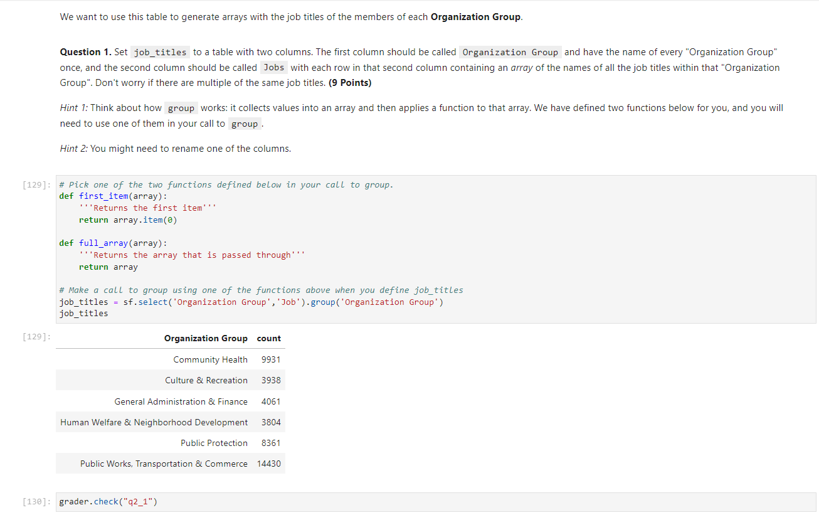819x515 pixels.
Task: Select Public Works, Transportation & Commerce cell
Action: click(x=164, y=464)
